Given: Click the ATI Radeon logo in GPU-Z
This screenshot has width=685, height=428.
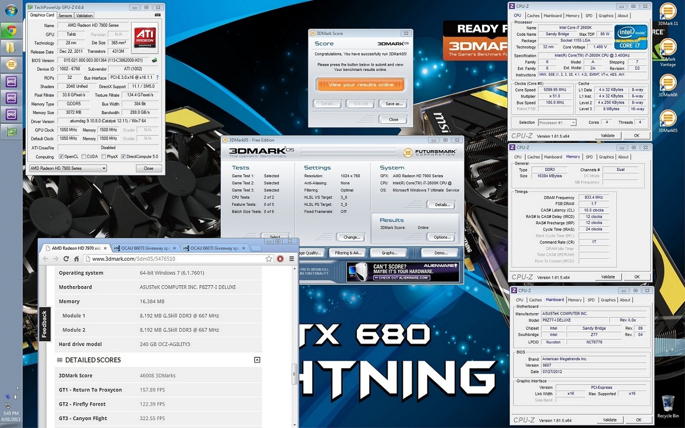Looking at the screenshot, I should coord(145,38).
